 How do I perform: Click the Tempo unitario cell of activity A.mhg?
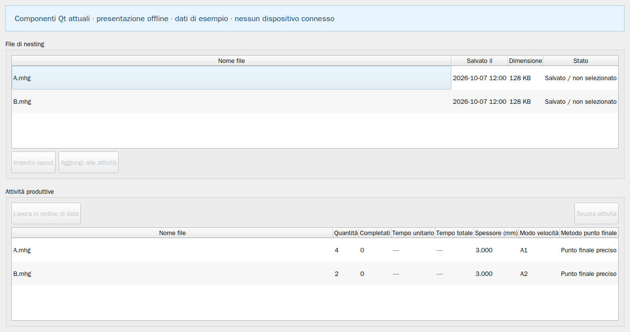(x=413, y=250)
